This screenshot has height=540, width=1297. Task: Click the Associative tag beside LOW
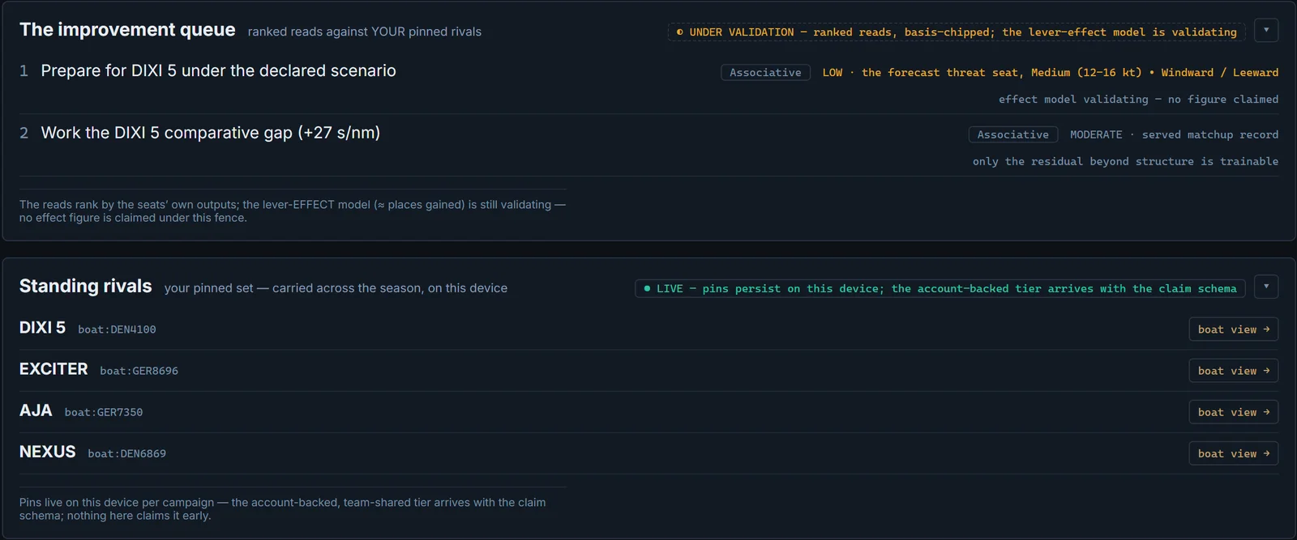(x=765, y=73)
